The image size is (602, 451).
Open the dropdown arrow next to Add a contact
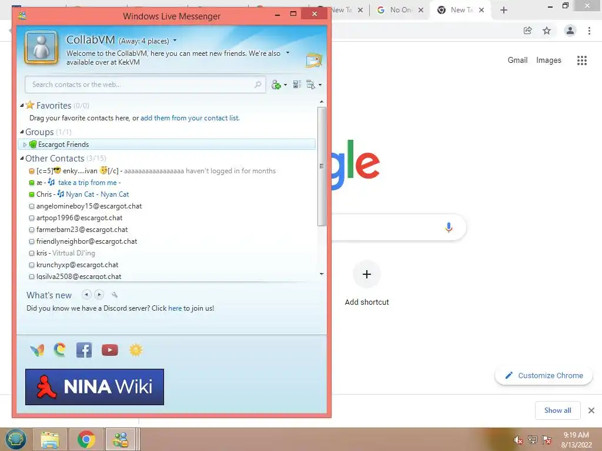click(285, 85)
